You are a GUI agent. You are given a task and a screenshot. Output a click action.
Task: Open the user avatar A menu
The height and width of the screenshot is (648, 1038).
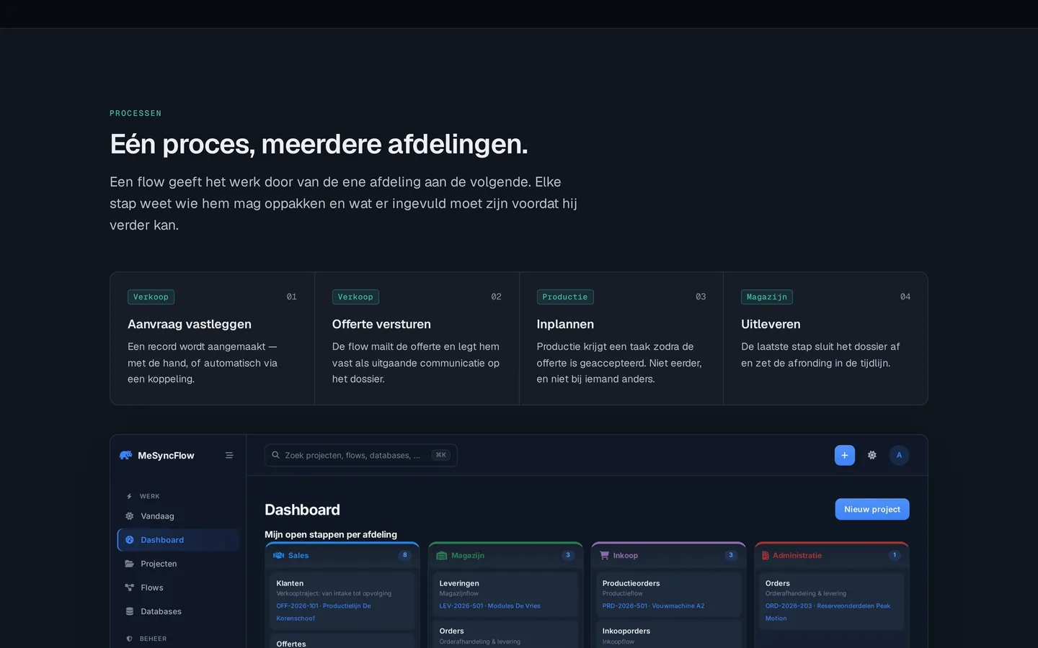click(899, 455)
